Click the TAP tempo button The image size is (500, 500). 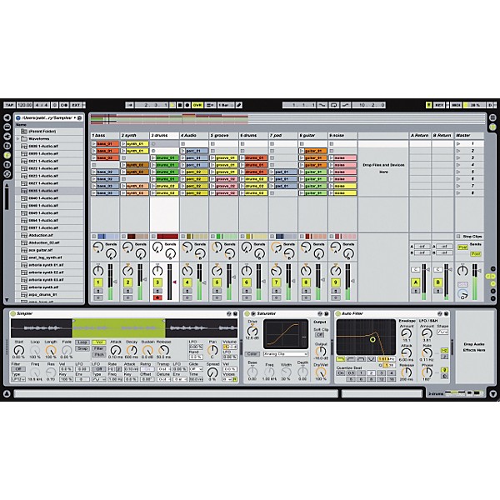pyautogui.click(x=9, y=105)
